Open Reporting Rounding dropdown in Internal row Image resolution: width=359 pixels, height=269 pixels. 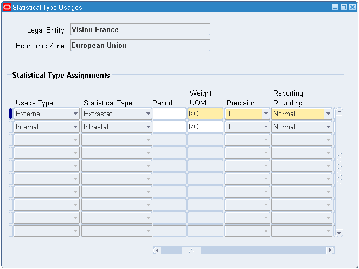coord(302,127)
